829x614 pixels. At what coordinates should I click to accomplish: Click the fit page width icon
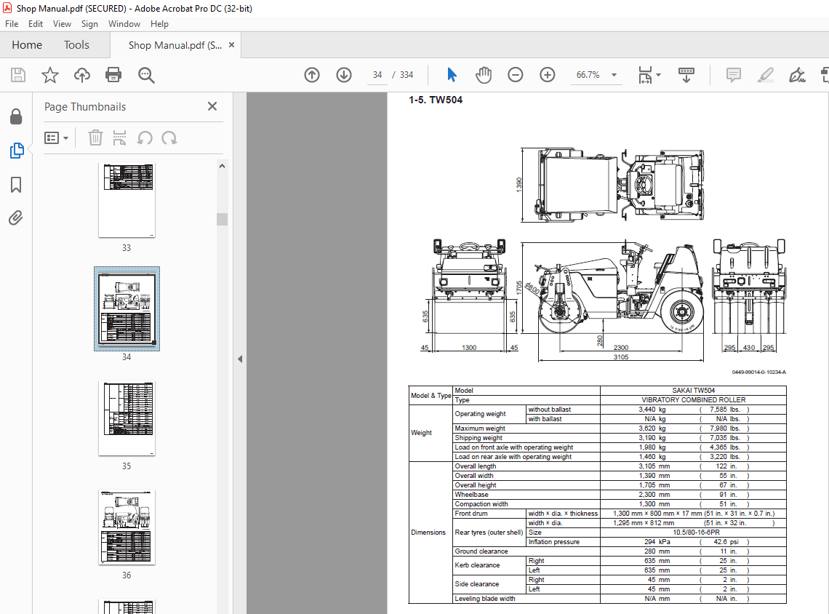click(645, 75)
